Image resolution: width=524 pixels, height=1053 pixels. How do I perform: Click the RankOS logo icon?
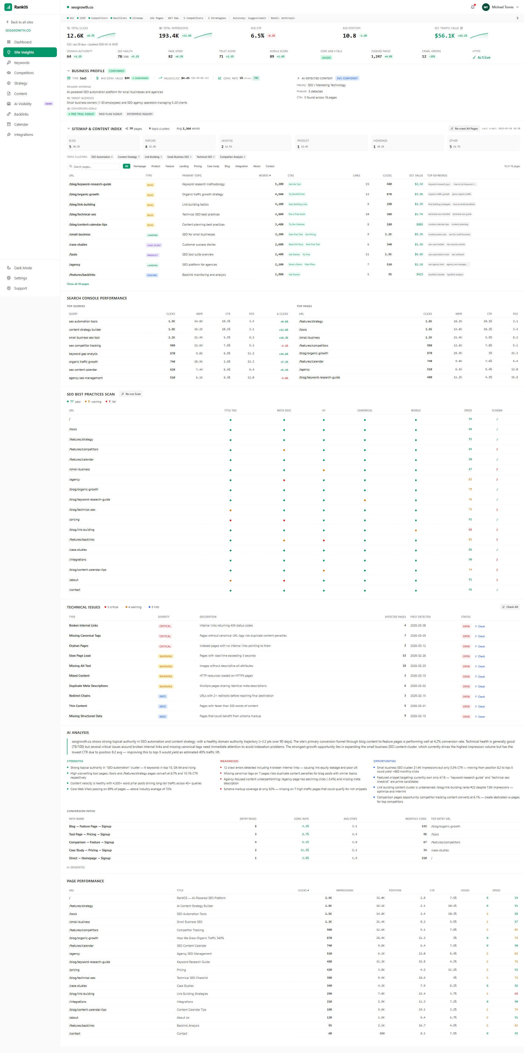pos(9,7)
